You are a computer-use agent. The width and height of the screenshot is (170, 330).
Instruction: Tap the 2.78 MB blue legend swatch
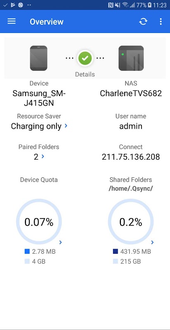(x=27, y=251)
